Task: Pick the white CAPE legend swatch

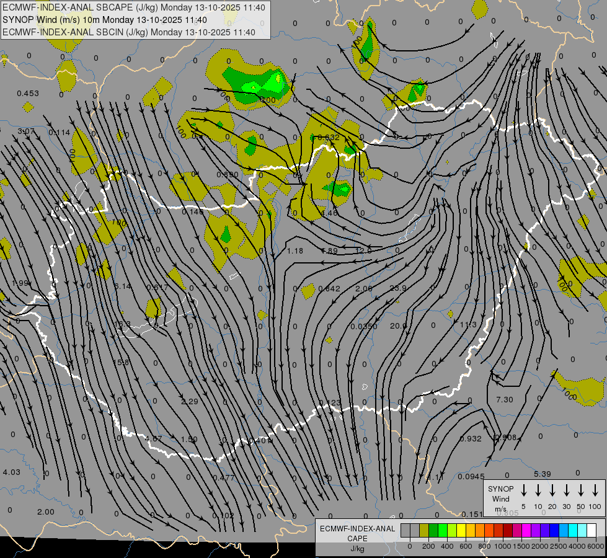Action: 591,530
